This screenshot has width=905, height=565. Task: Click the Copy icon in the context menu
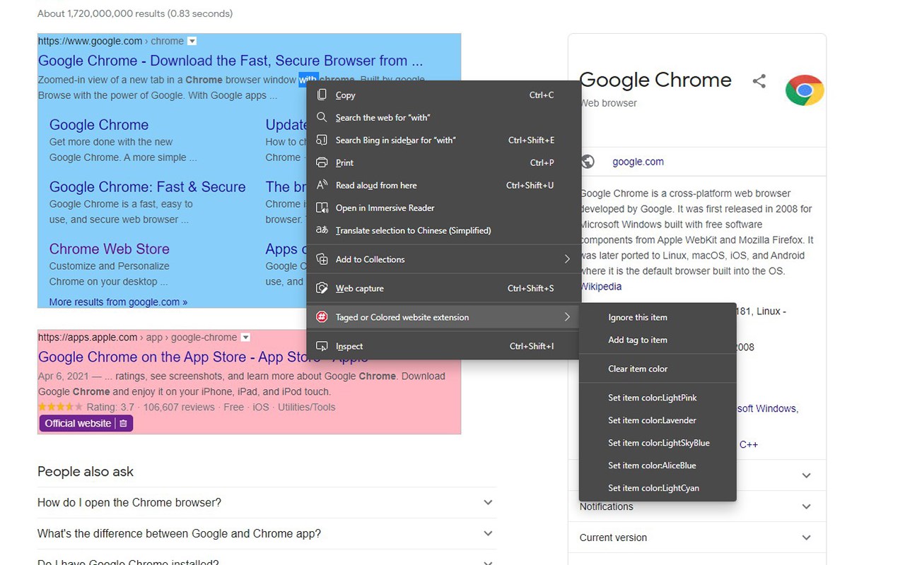pos(322,95)
